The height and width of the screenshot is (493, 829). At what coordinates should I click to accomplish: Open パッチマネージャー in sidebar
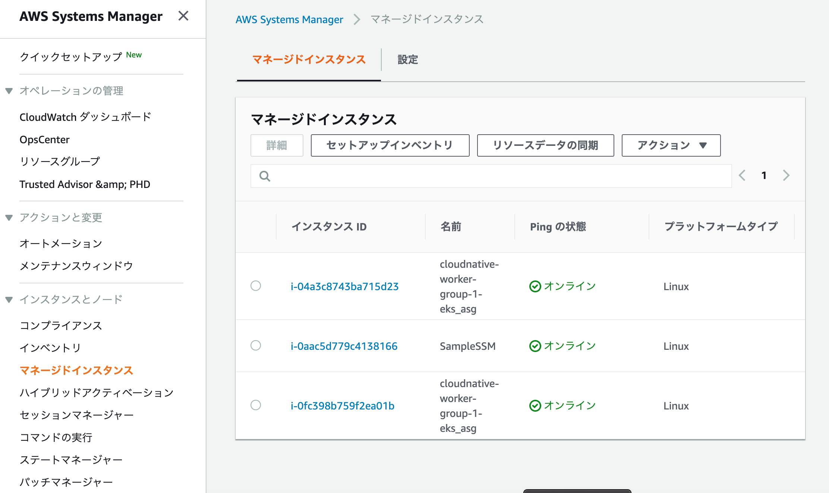(66, 482)
